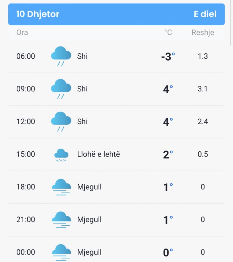Screen dimensions: 233x262
Task: Click the 0° temperature at 00:00
Action: click(168, 252)
